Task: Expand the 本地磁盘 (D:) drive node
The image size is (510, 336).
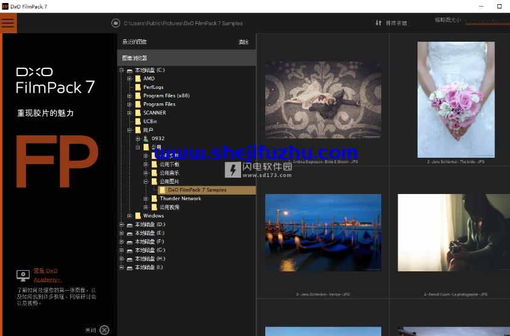Action: (121, 224)
